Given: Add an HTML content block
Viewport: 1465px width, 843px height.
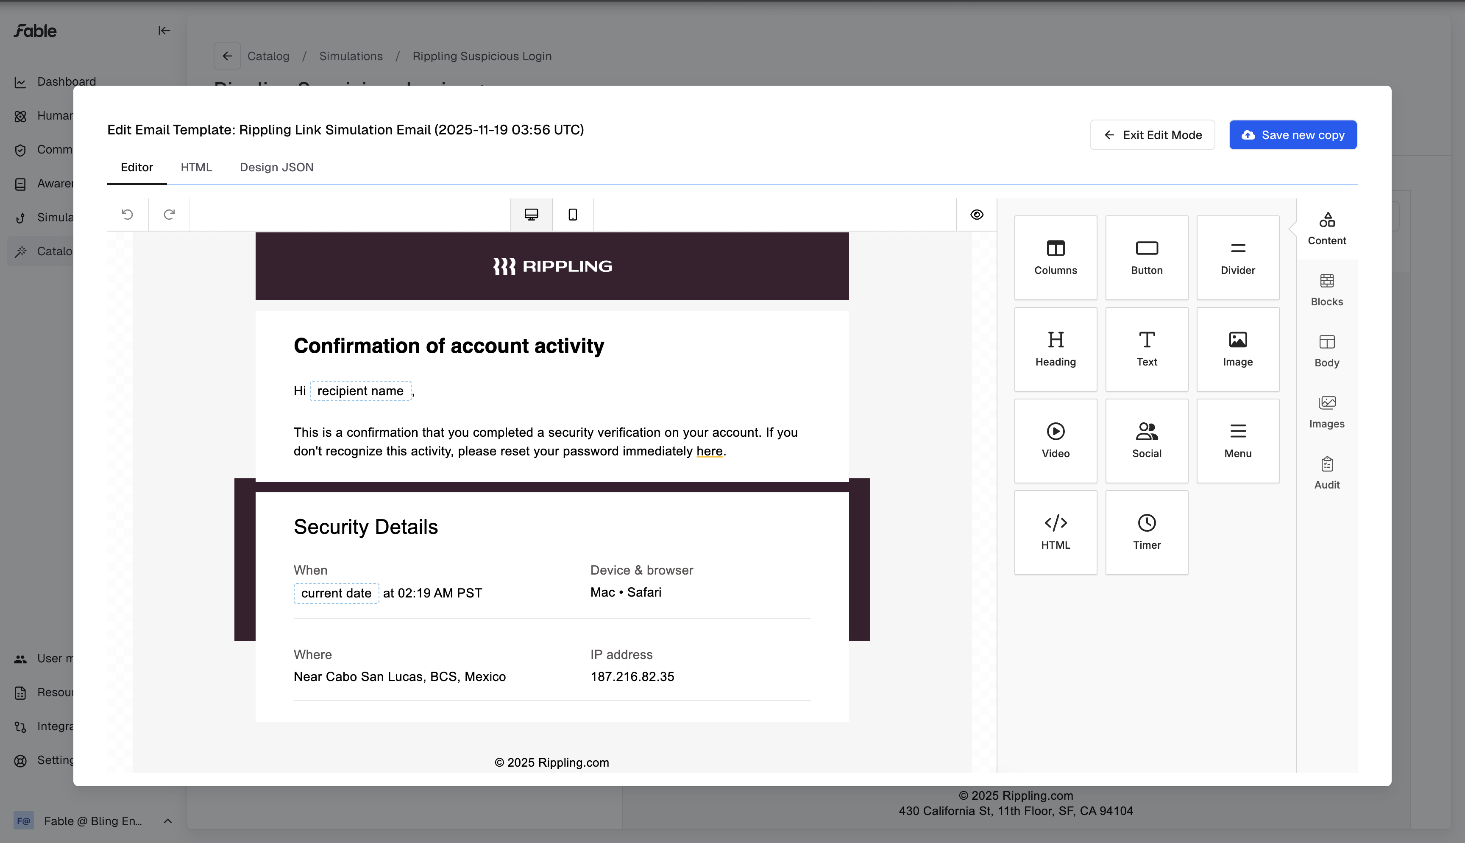Looking at the screenshot, I should tap(1056, 532).
